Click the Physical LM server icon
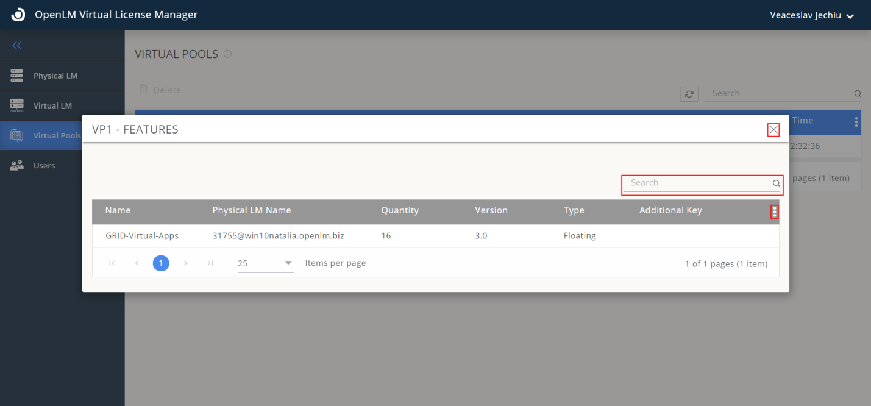Screen dimensions: 871x406 pyautogui.click(x=17, y=76)
